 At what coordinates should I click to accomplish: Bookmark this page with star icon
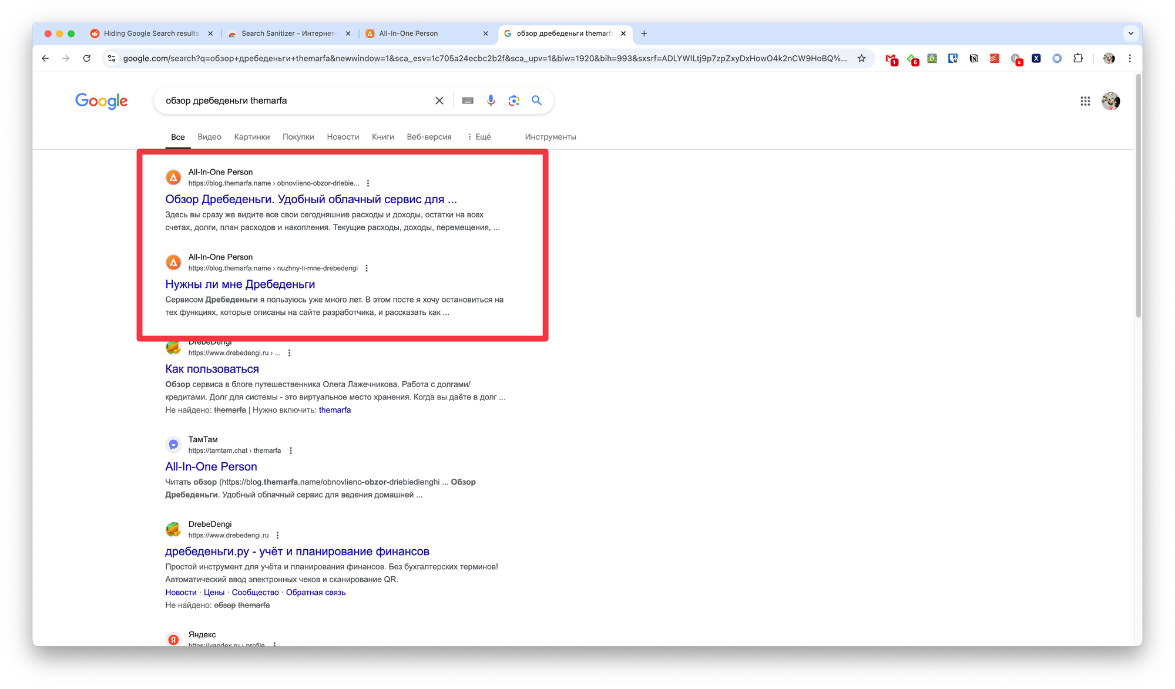861,58
